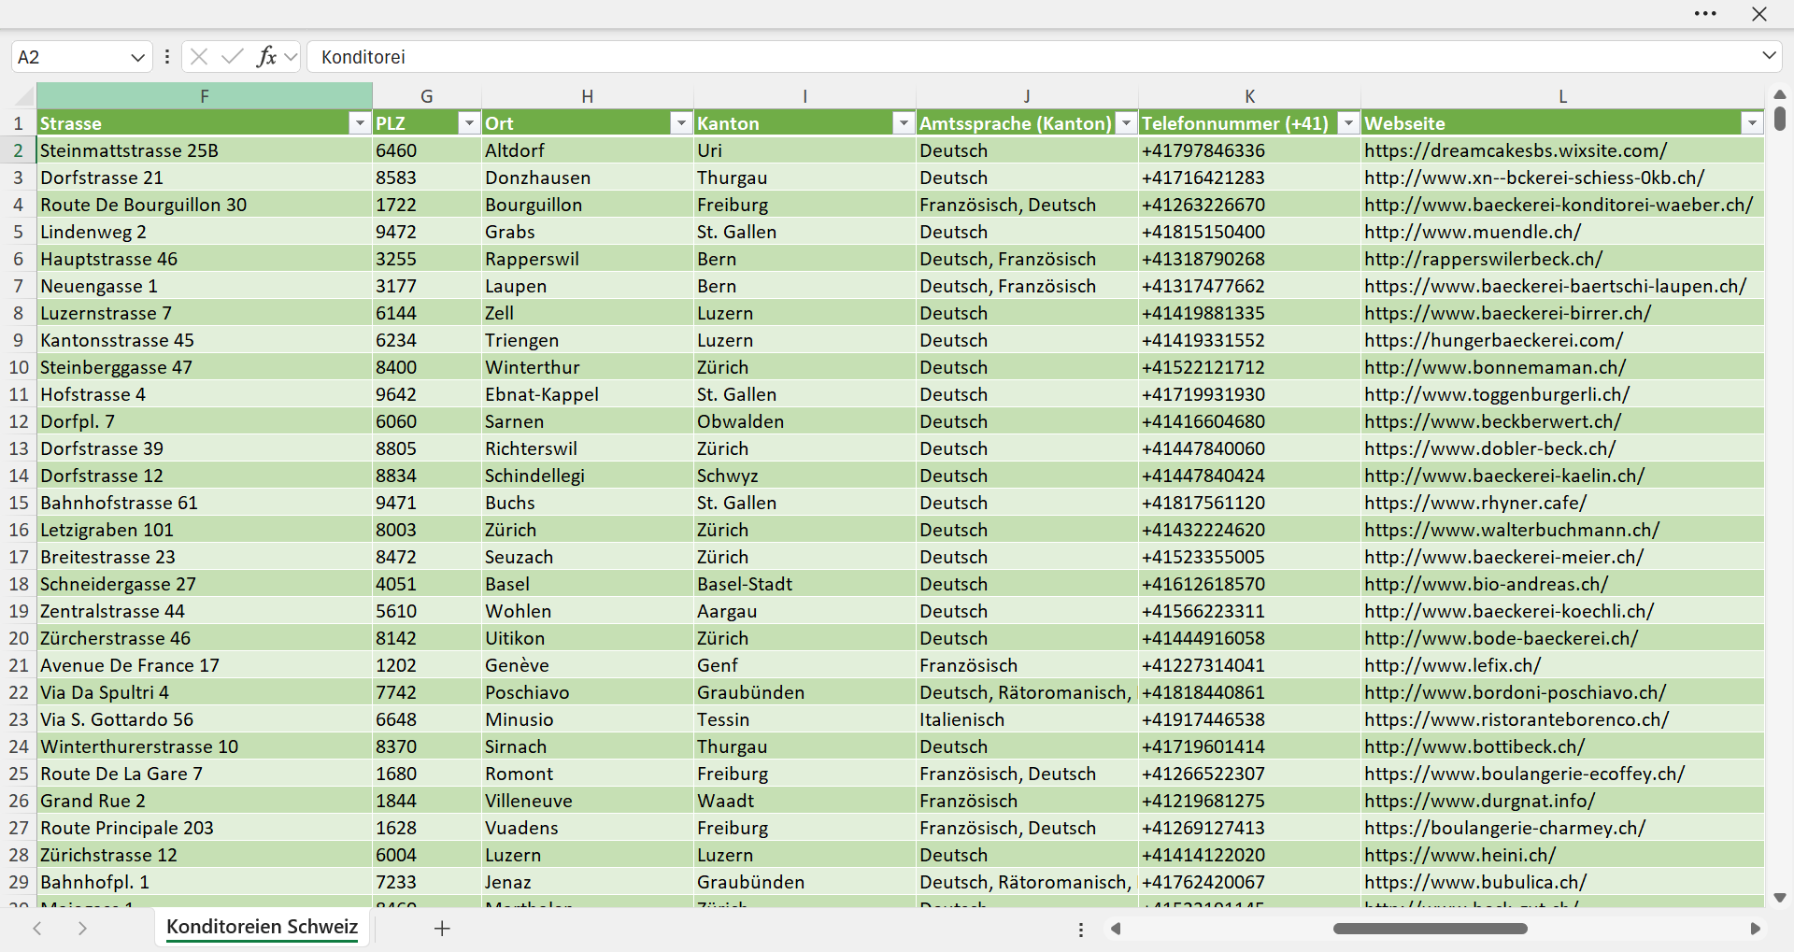Open the Insert Function fx button
The image size is (1794, 952).
(266, 57)
